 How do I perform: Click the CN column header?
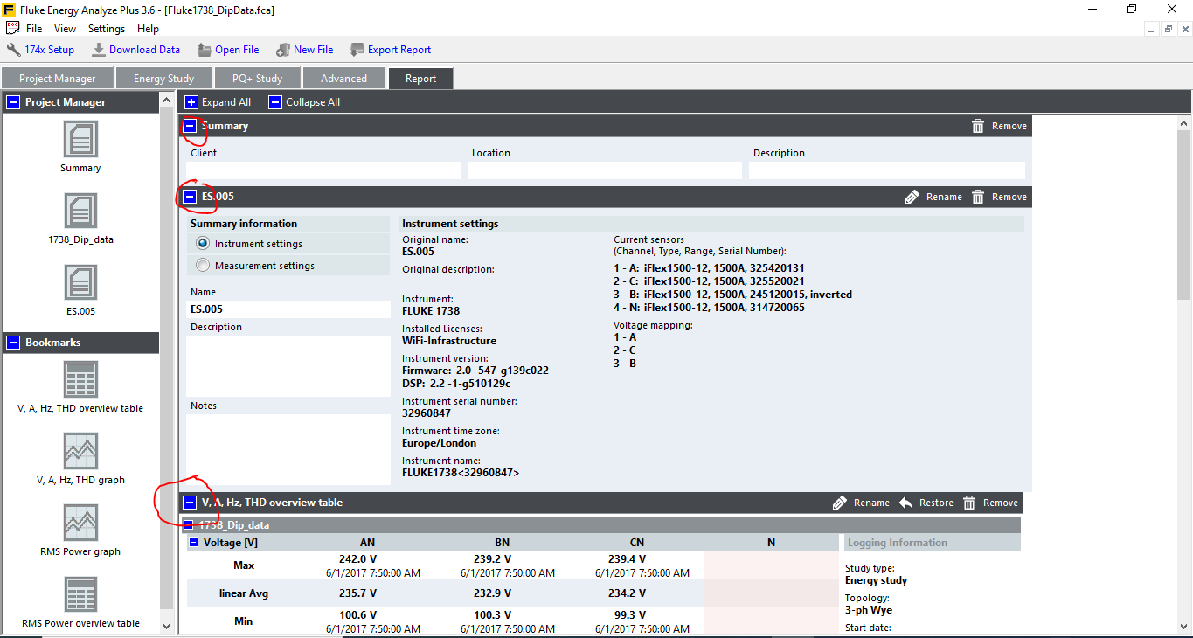pos(636,543)
